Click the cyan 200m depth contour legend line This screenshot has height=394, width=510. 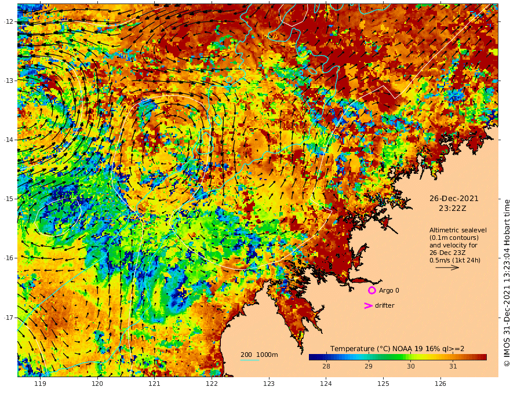250,360
